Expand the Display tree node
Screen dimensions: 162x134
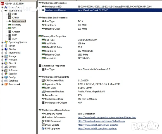(3, 49)
